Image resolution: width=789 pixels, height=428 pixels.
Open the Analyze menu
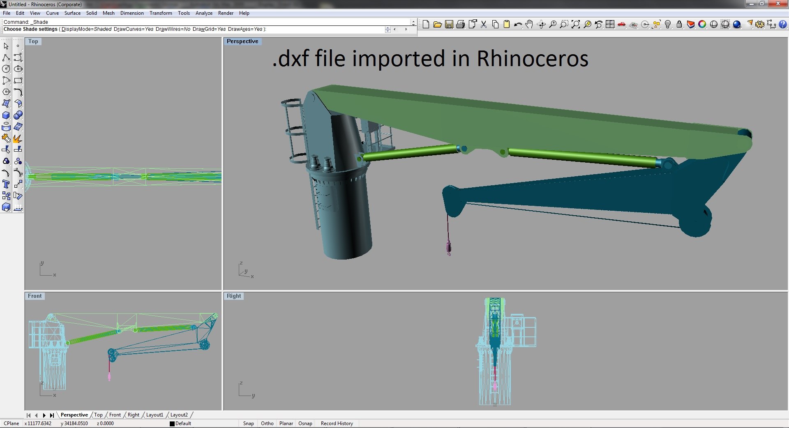click(204, 13)
